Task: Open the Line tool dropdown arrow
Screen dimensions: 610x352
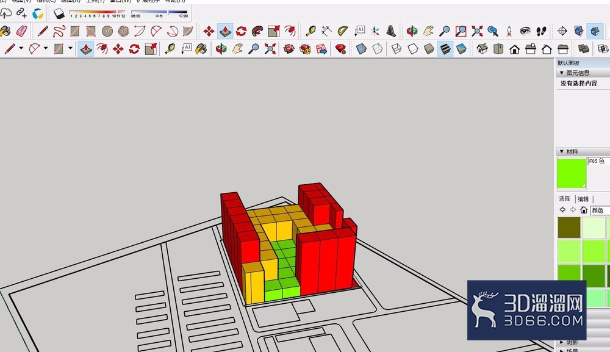Action: 21,49
